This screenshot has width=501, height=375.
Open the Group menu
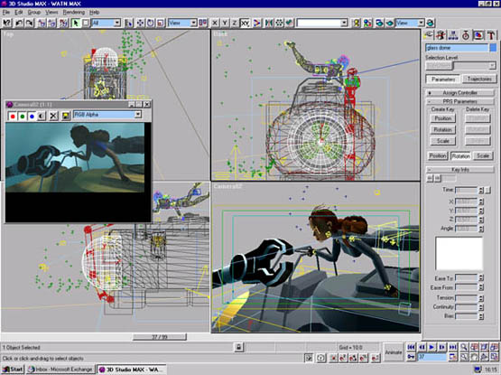tap(34, 12)
